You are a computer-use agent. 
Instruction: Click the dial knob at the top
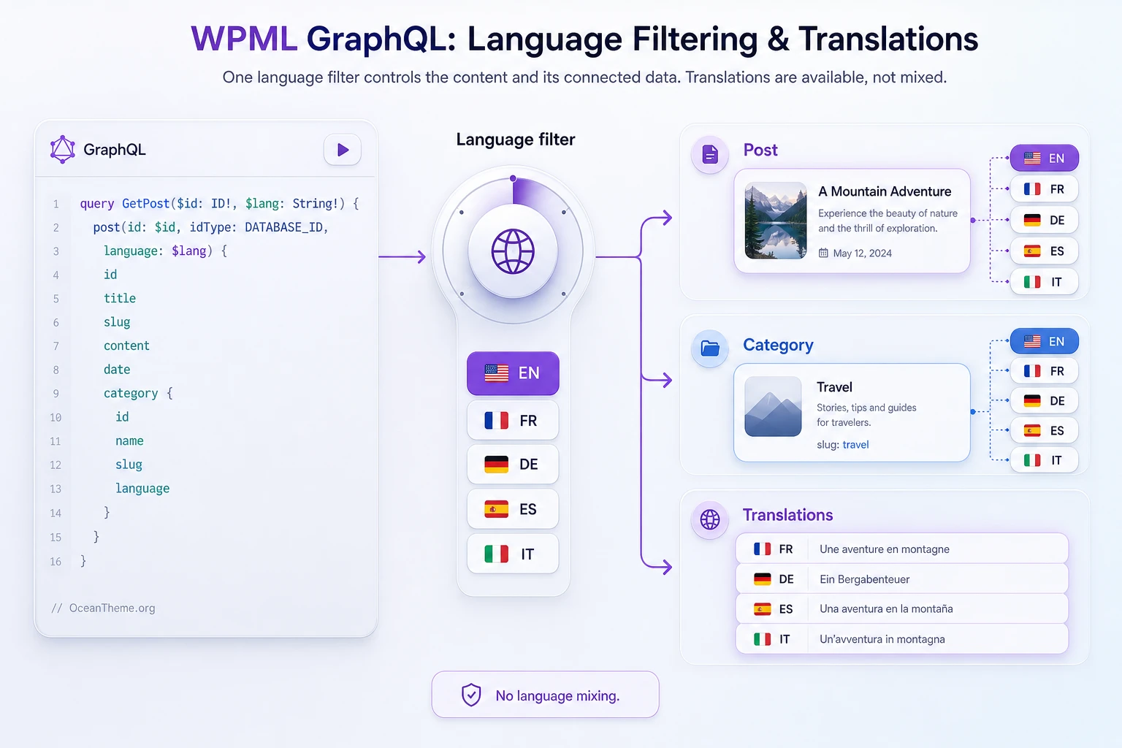pos(514,178)
